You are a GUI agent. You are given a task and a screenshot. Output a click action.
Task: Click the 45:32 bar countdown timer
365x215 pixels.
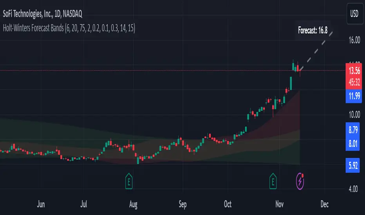tap(354, 82)
